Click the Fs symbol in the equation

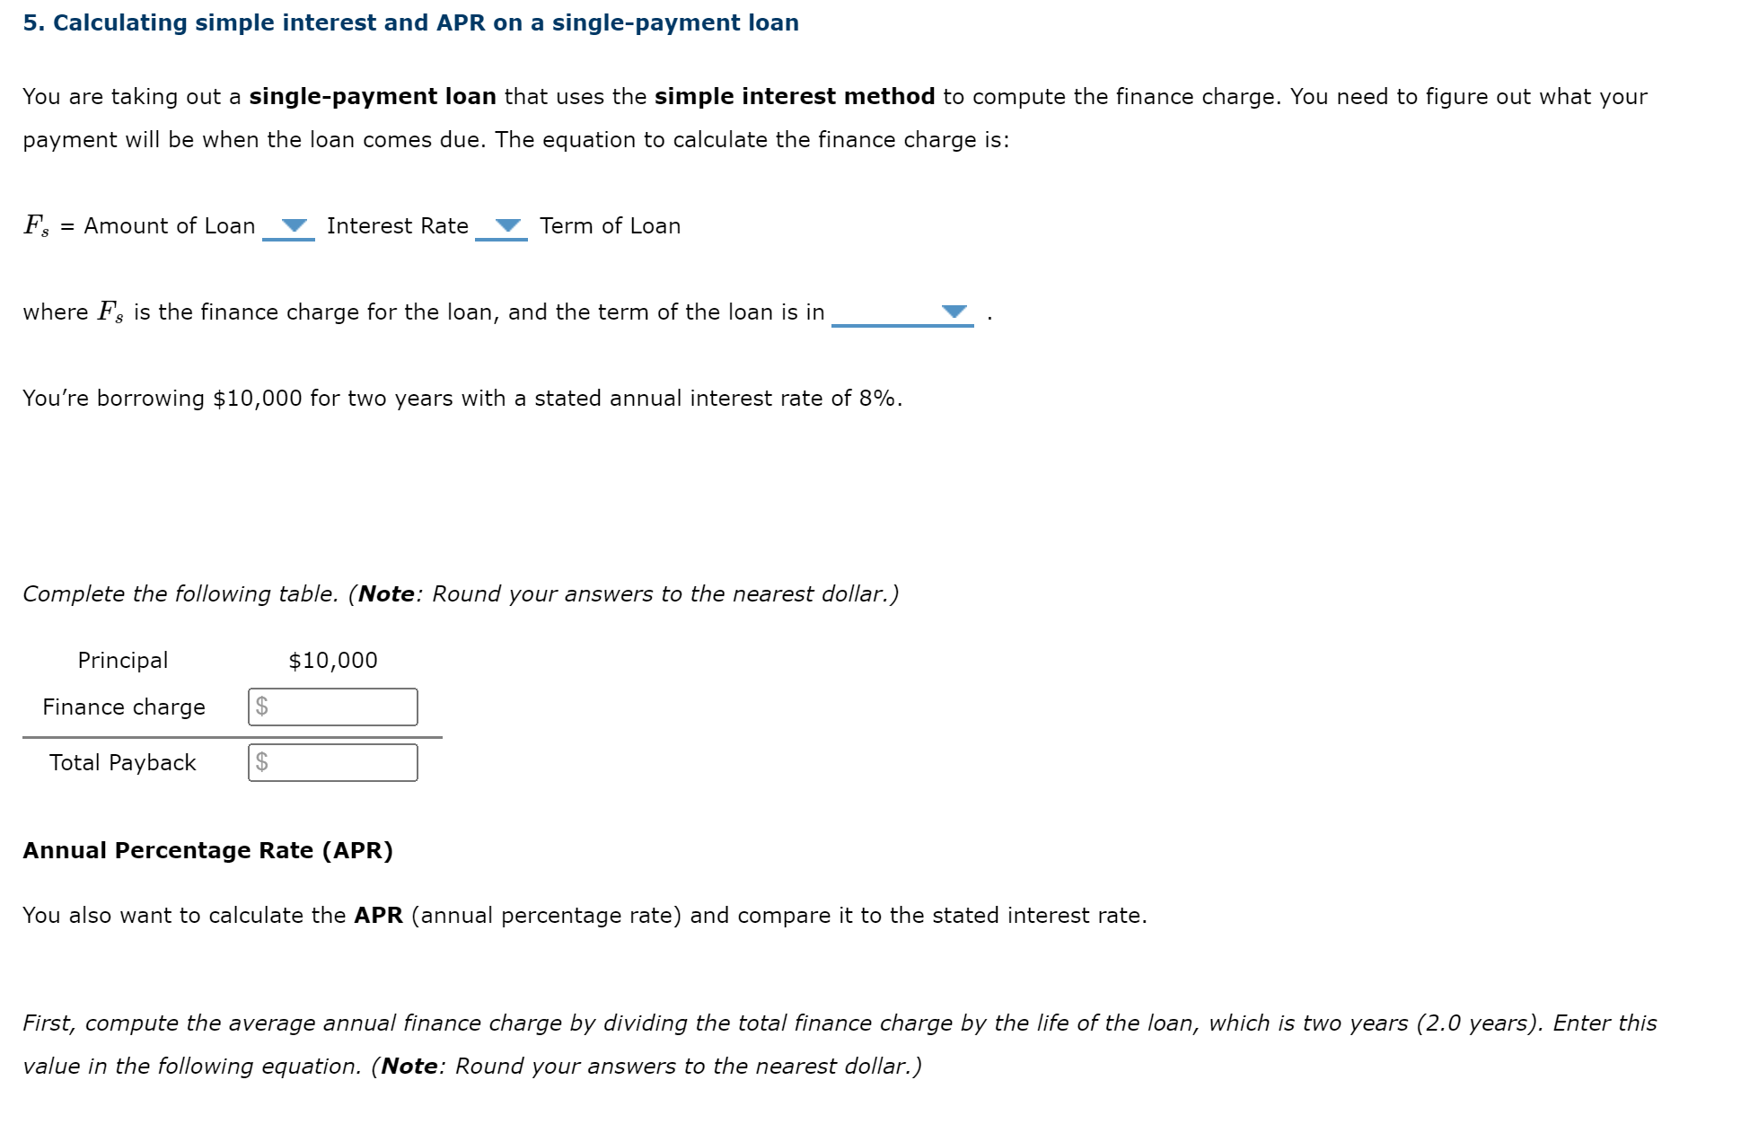[x=36, y=225]
